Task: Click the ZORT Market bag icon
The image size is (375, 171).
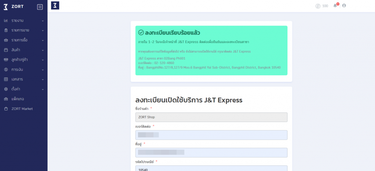Action: click(6, 109)
